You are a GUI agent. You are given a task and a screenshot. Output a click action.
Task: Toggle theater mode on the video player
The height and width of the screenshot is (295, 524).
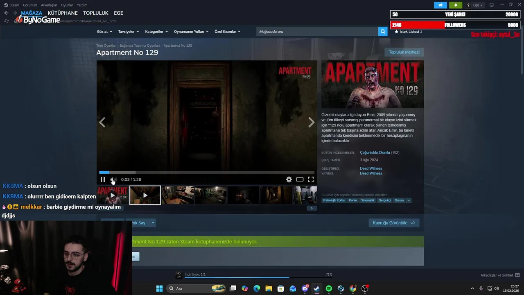point(300,179)
